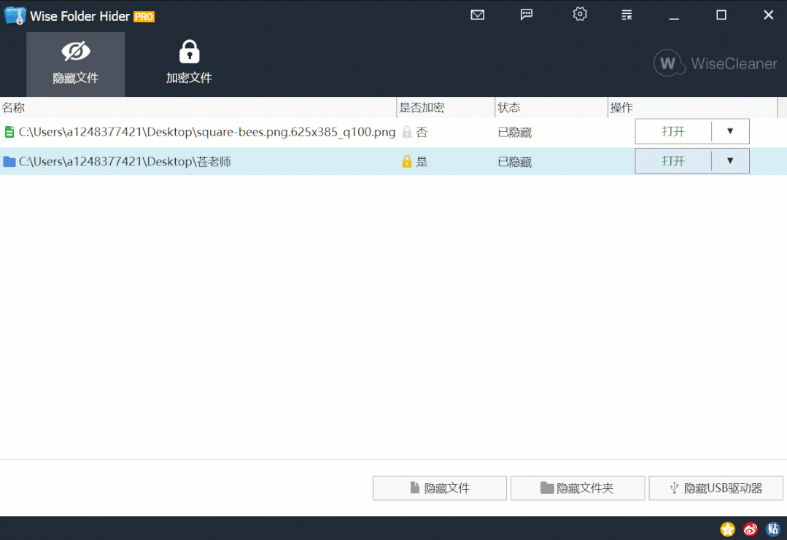Expand the dropdown arrow for square-bees.png row
This screenshot has height=540, width=787.
point(730,132)
